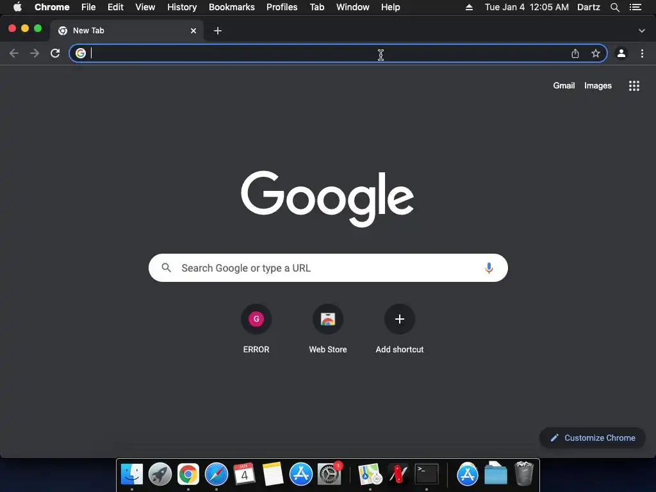
Task: Click the Google logo
Action: point(327,199)
